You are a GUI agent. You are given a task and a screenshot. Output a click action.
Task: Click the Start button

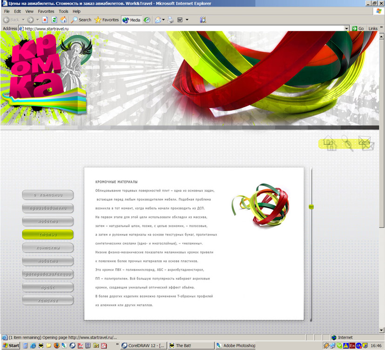pyautogui.click(x=11, y=346)
